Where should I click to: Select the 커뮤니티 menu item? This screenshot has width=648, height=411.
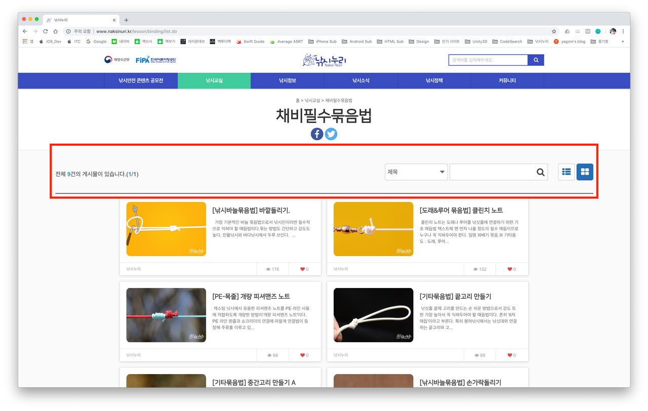pos(506,80)
